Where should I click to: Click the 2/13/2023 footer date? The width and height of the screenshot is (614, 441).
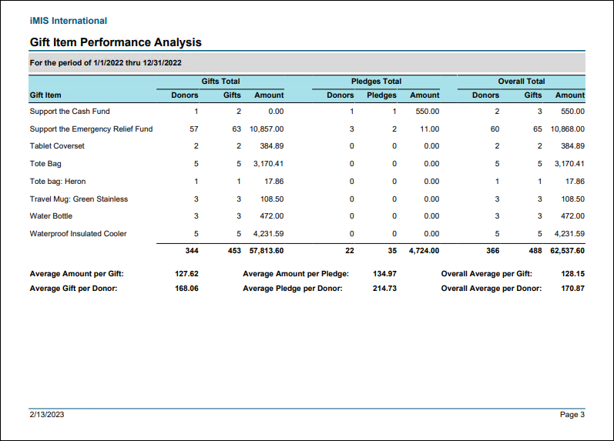pyautogui.click(x=47, y=415)
